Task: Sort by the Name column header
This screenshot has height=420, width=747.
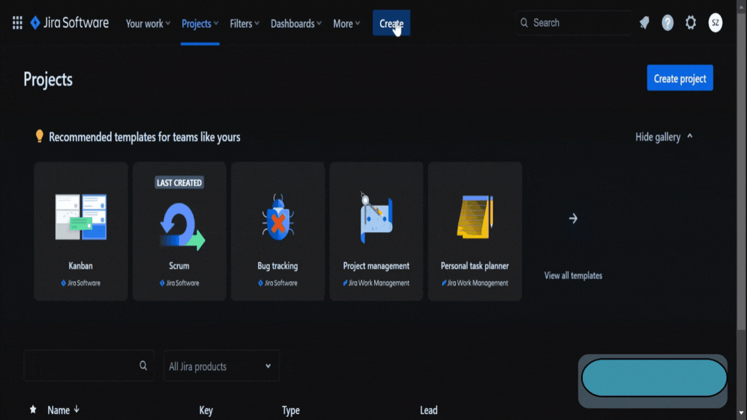Action: (64, 410)
